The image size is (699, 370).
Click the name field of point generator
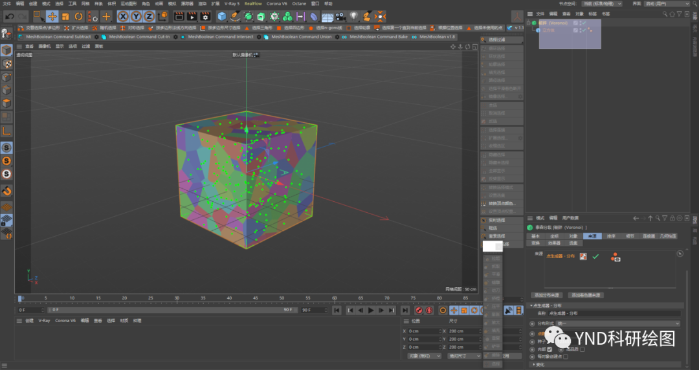(x=614, y=313)
